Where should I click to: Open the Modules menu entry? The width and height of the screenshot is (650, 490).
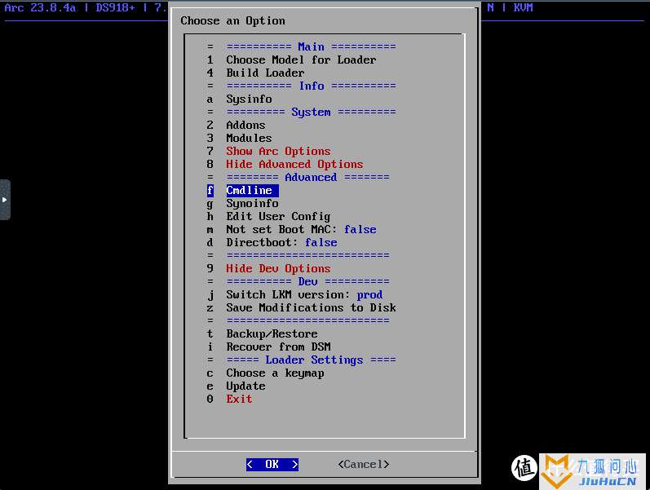(249, 138)
